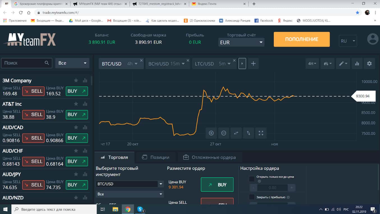This screenshot has width=380, height=214.
Task: Favorite AUD/CHF with its star
Action: click(76, 151)
